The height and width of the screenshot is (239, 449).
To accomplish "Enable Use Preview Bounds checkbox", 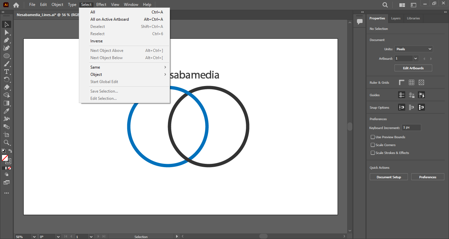I will pyautogui.click(x=373, y=137).
